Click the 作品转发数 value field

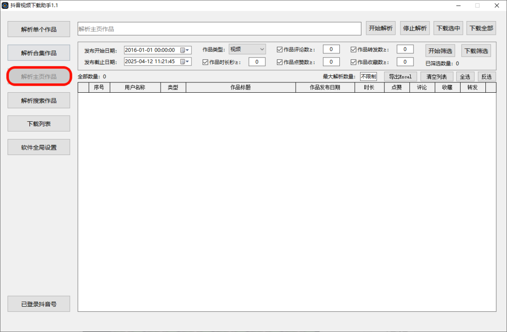click(x=405, y=49)
